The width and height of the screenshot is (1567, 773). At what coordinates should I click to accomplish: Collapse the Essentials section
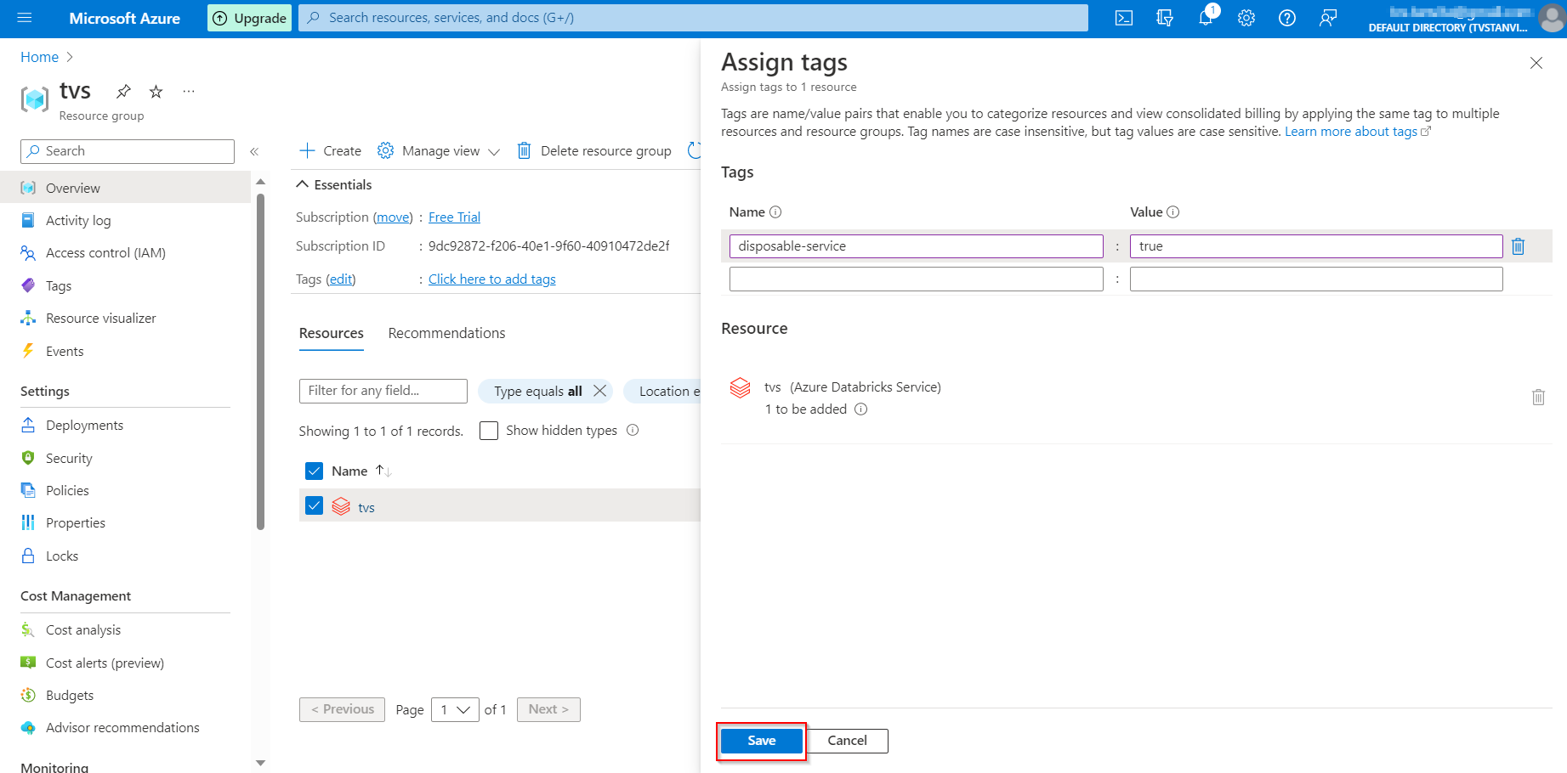point(303,184)
